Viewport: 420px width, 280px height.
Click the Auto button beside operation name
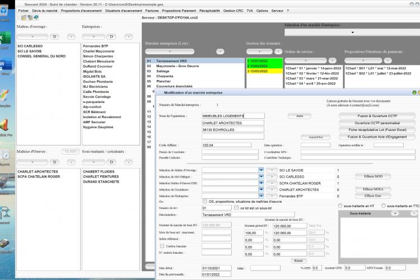[300, 116]
